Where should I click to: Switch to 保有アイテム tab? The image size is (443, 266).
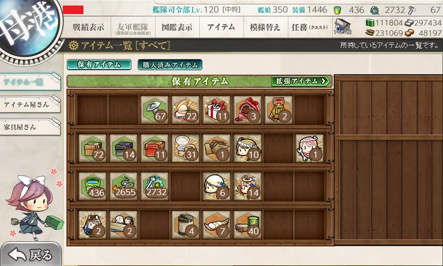(x=99, y=65)
